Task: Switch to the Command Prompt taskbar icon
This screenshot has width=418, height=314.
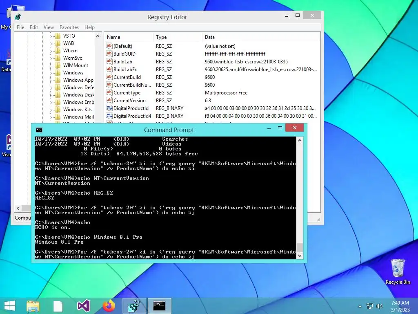Action: pos(159,306)
